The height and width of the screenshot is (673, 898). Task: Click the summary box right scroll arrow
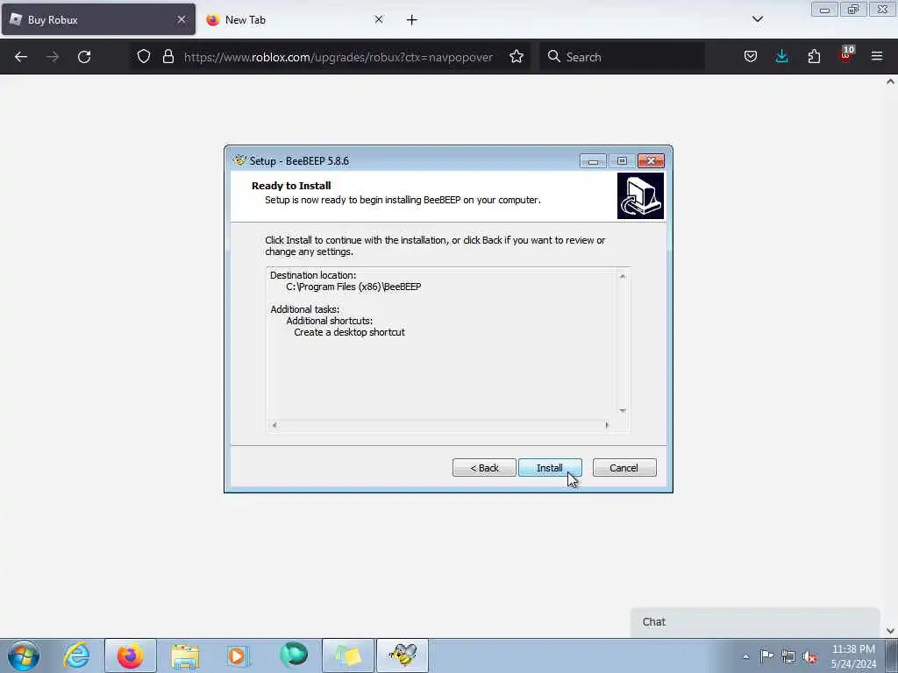click(607, 425)
